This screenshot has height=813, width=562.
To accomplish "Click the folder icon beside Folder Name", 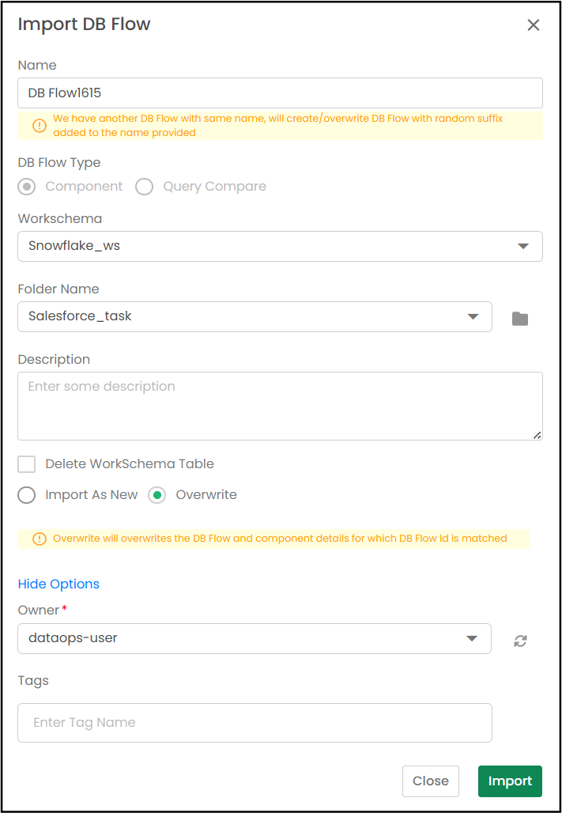I will pyautogui.click(x=520, y=319).
